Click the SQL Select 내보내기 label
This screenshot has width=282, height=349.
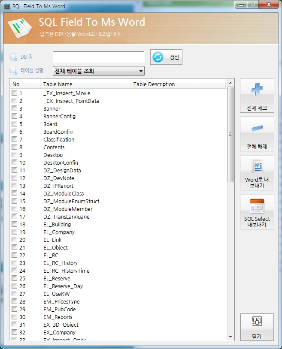click(257, 222)
